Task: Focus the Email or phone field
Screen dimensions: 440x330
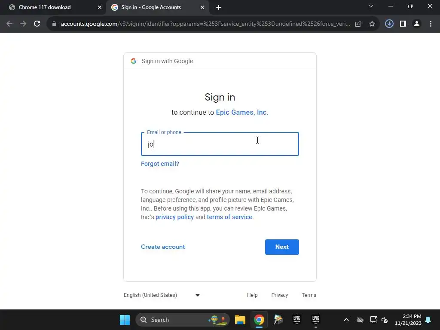Action: (220, 144)
